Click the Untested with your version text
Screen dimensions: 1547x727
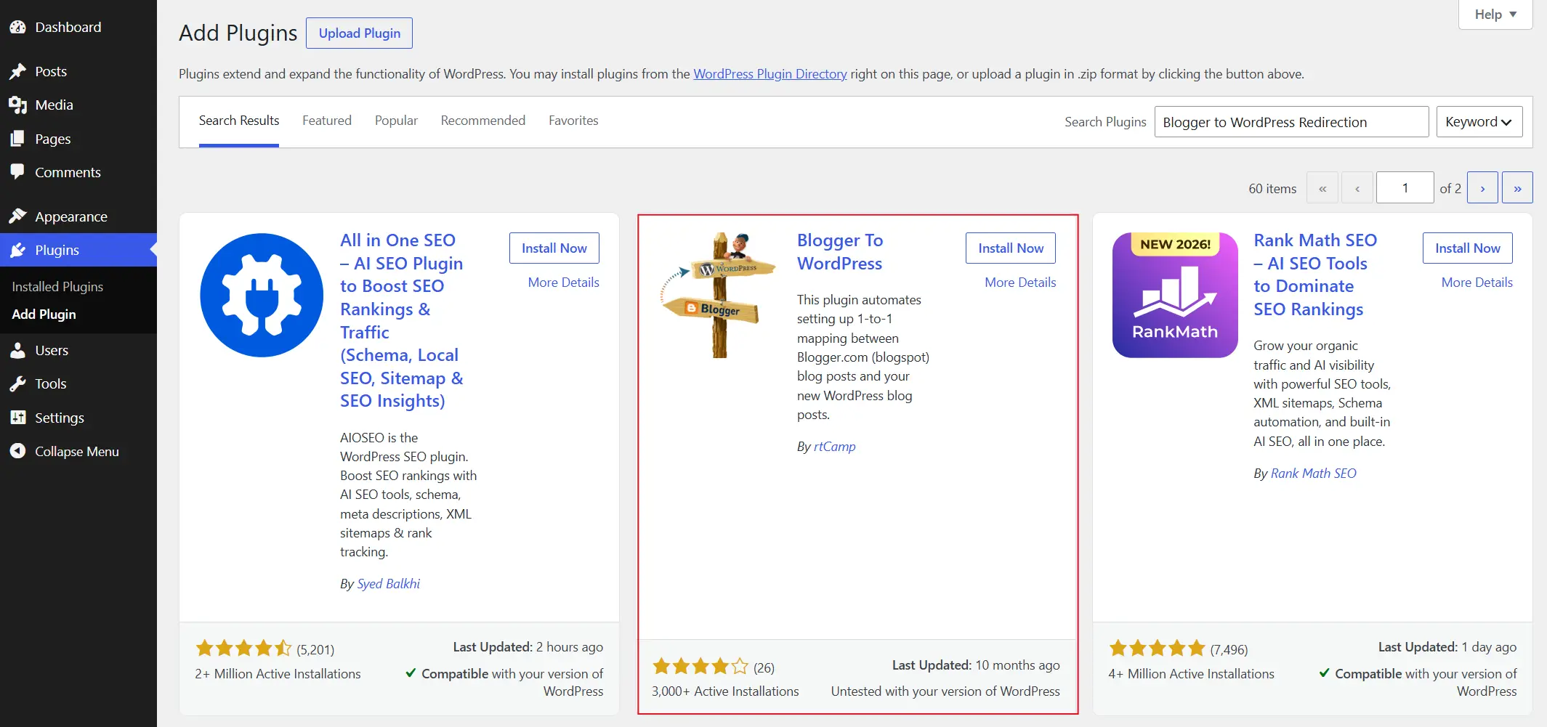tap(945, 691)
